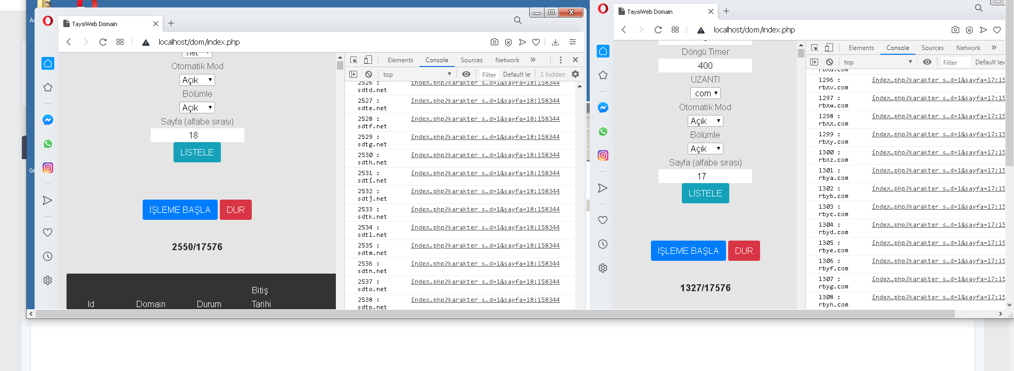Switch to Elements tab in right DevTools

tap(861, 48)
